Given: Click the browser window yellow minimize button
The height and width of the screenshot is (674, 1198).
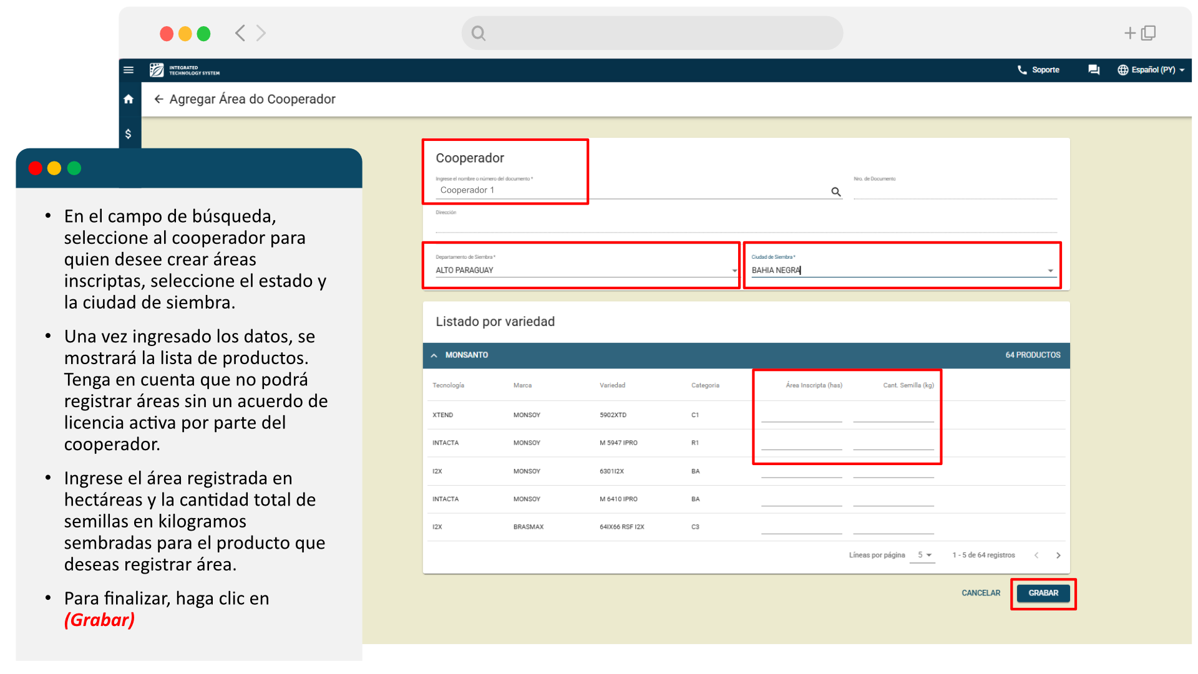Looking at the screenshot, I should tap(185, 34).
